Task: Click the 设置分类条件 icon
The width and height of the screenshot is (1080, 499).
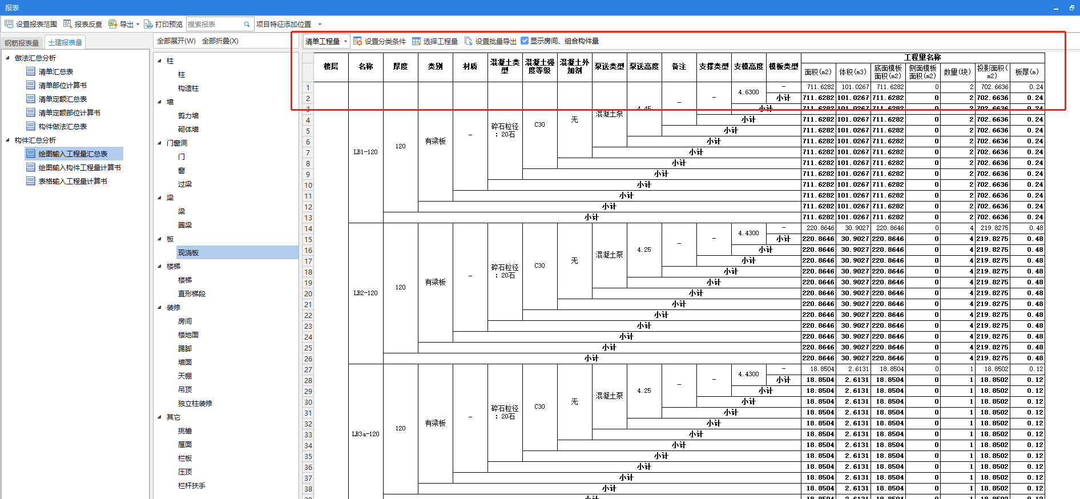Action: (x=357, y=41)
